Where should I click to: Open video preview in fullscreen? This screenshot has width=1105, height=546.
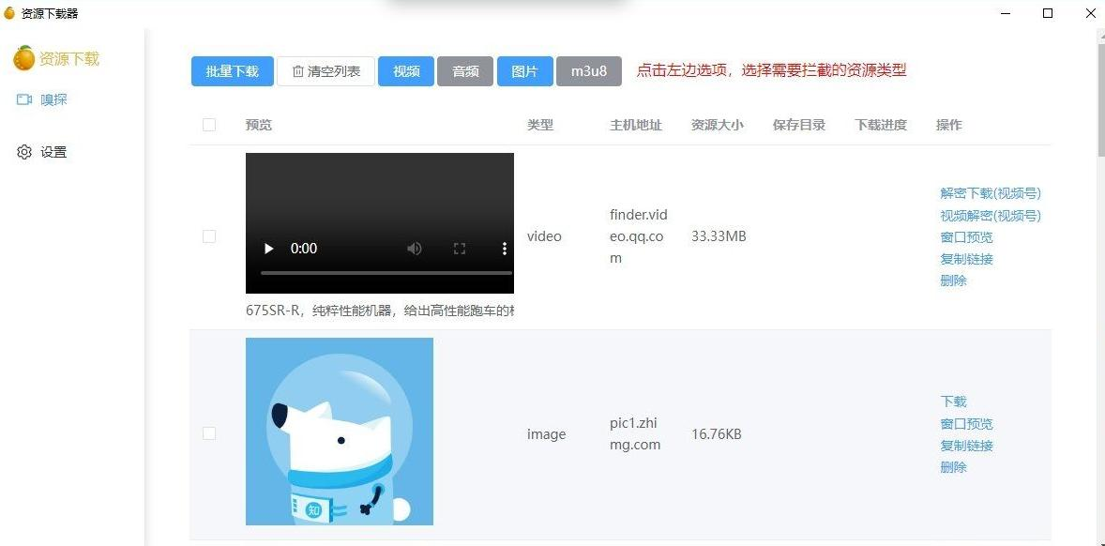(x=460, y=249)
